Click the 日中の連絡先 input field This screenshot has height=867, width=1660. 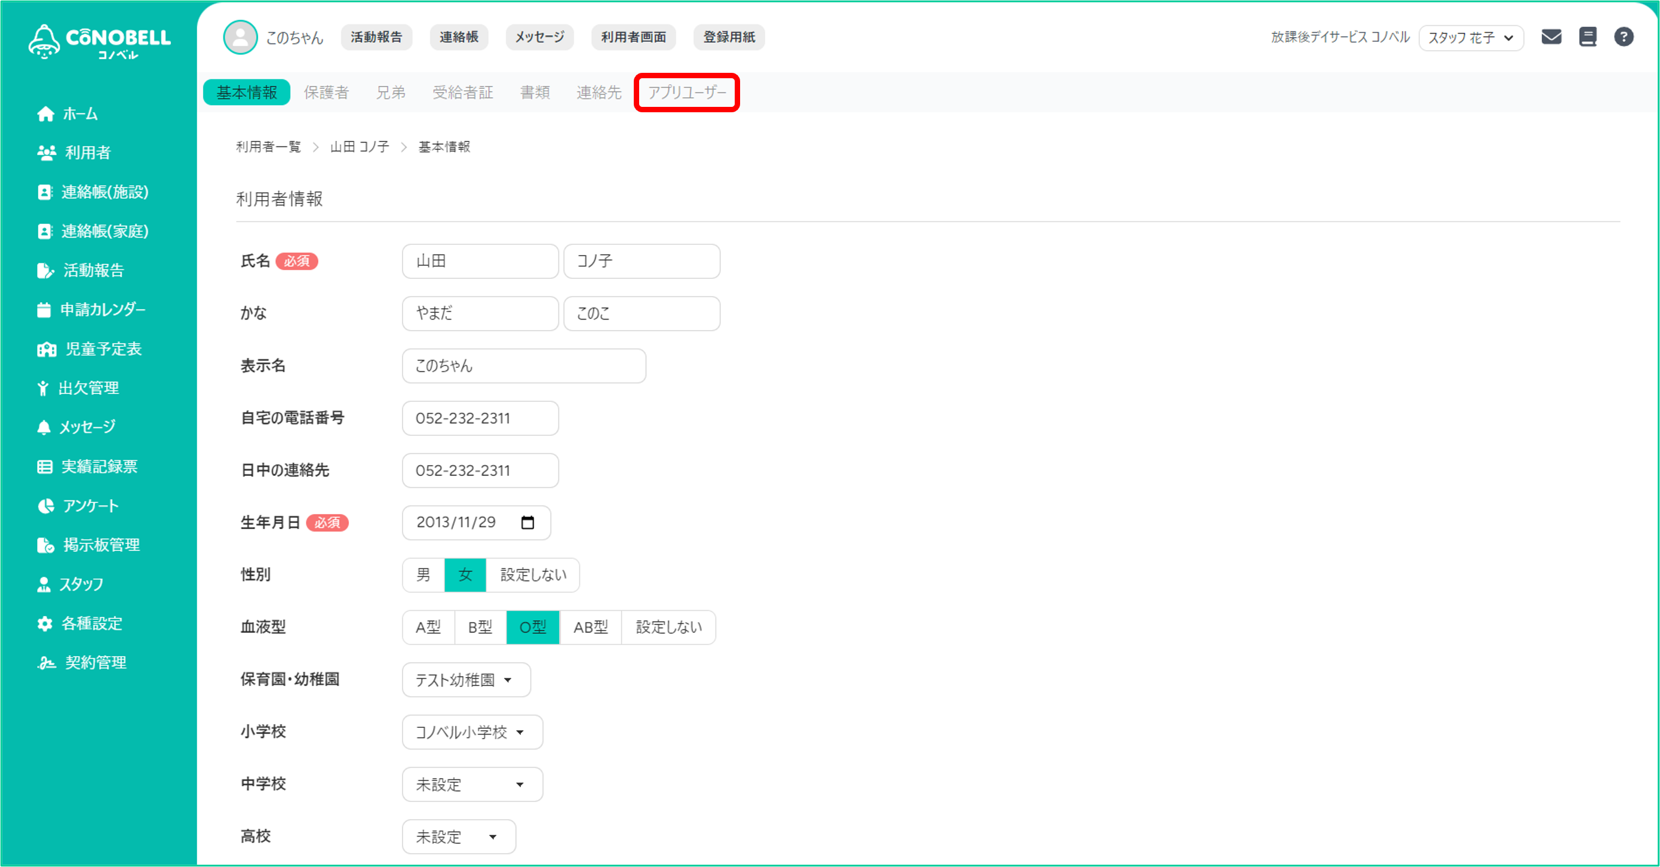click(480, 471)
